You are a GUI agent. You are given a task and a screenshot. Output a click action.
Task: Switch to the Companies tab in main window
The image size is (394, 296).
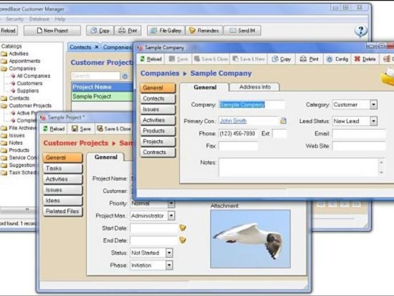coord(117,47)
